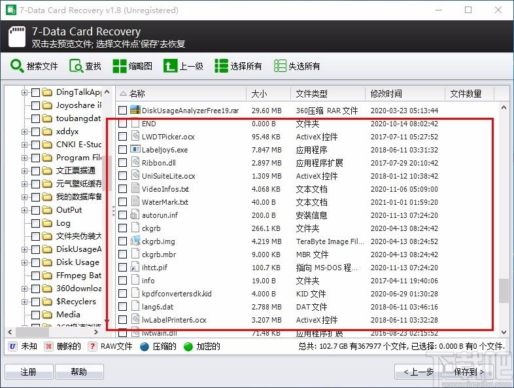
Task: Click the OutPut folder icon in tree
Action: coord(47,210)
